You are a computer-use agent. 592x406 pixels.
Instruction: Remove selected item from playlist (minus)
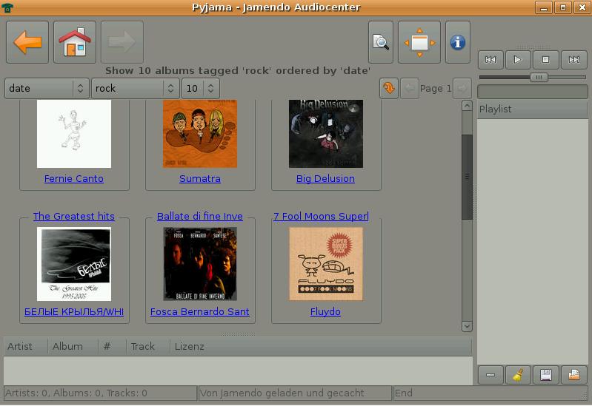click(490, 375)
